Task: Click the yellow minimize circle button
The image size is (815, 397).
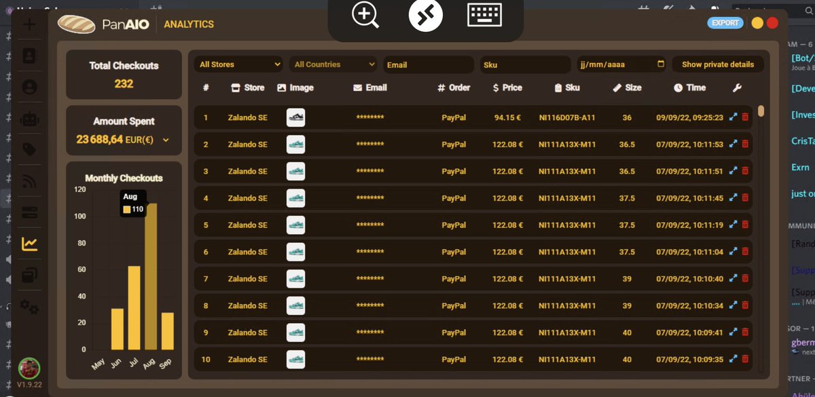Action: tap(757, 23)
